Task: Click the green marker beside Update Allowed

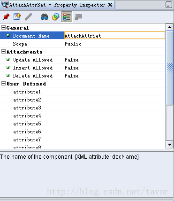Action: pyautogui.click(x=8, y=59)
